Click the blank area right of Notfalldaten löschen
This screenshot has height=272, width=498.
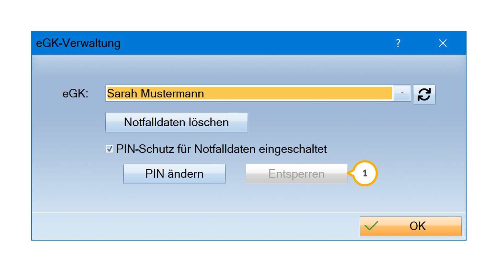click(324, 122)
